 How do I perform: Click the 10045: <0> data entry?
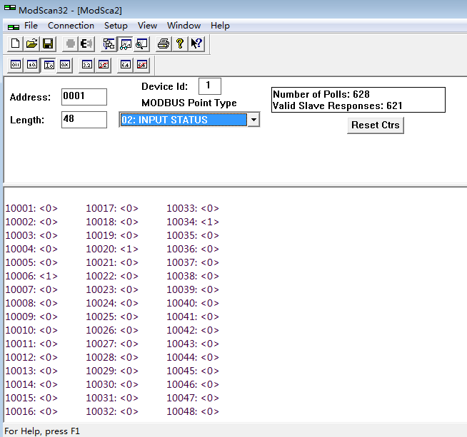pyautogui.click(x=193, y=371)
